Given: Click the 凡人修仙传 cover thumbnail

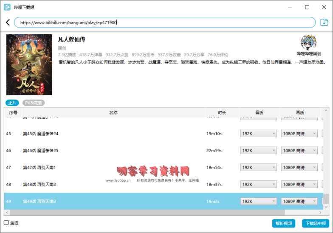Looking at the screenshot, I should click(x=29, y=64).
